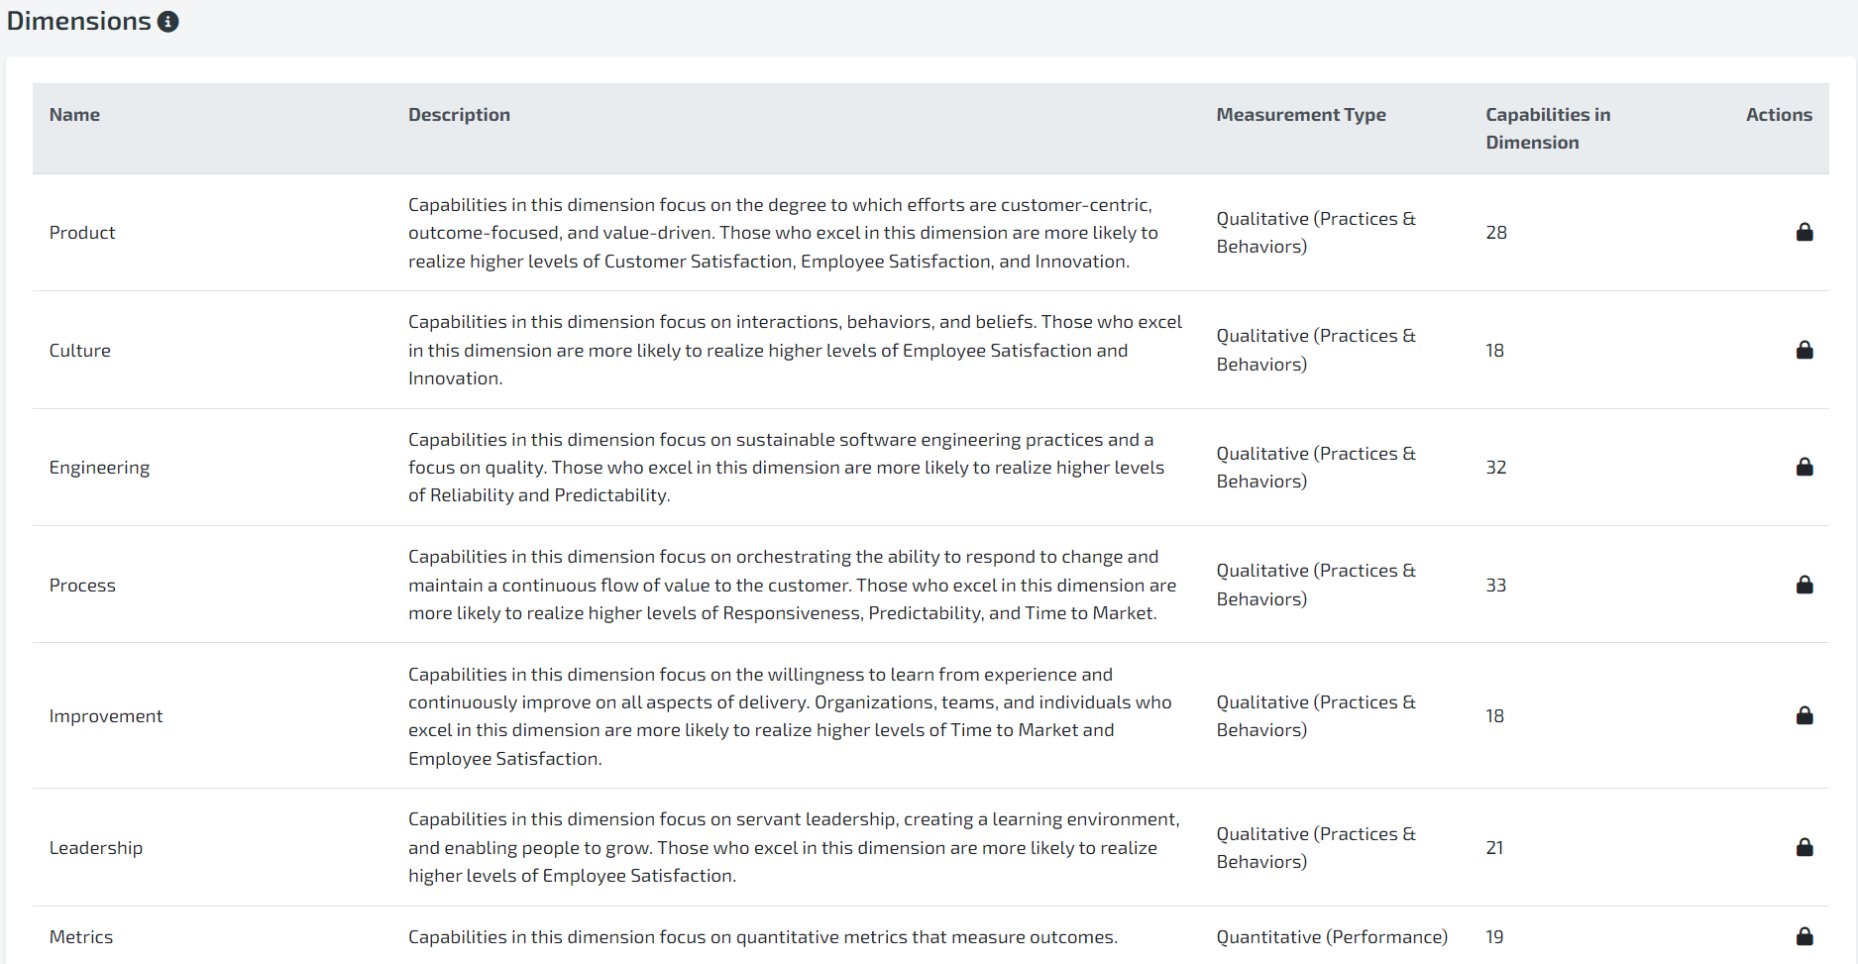Click capability count 18 in Culture row

[x=1495, y=351]
